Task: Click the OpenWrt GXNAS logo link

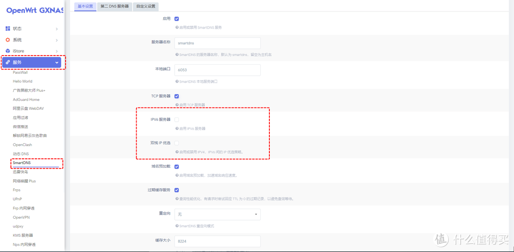Action: coord(35,10)
